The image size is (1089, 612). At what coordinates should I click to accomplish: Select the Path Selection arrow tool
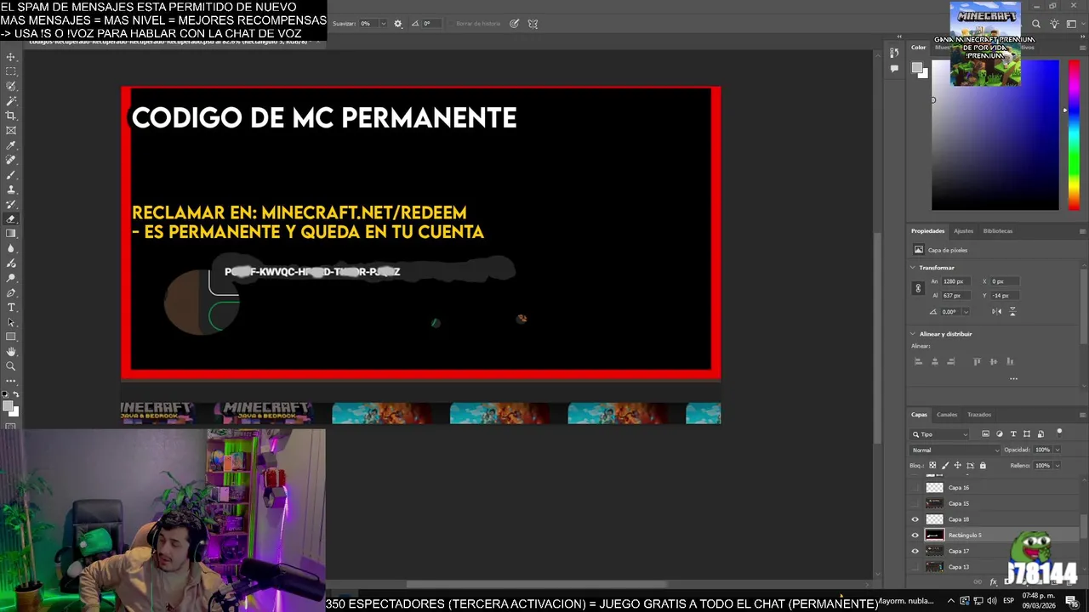coord(11,322)
